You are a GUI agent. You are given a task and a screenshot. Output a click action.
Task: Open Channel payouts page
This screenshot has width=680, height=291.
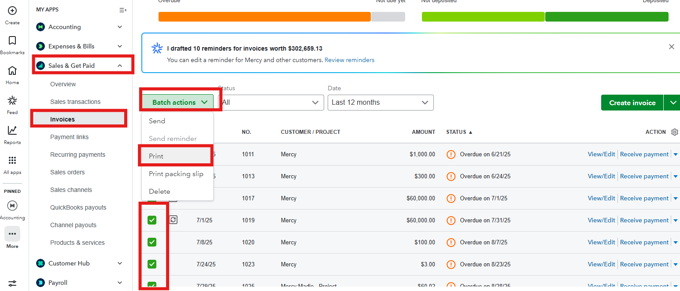73,225
